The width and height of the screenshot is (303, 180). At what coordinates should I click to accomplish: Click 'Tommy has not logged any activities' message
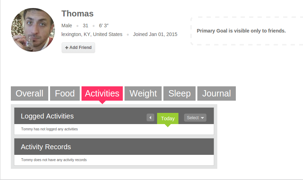pyautogui.click(x=49, y=129)
